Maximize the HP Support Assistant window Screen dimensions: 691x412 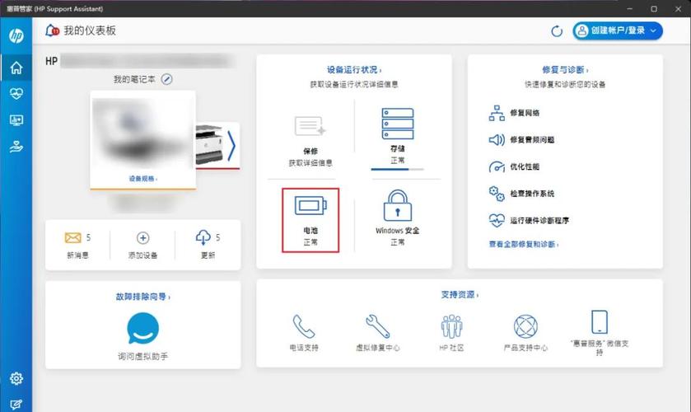tap(654, 9)
